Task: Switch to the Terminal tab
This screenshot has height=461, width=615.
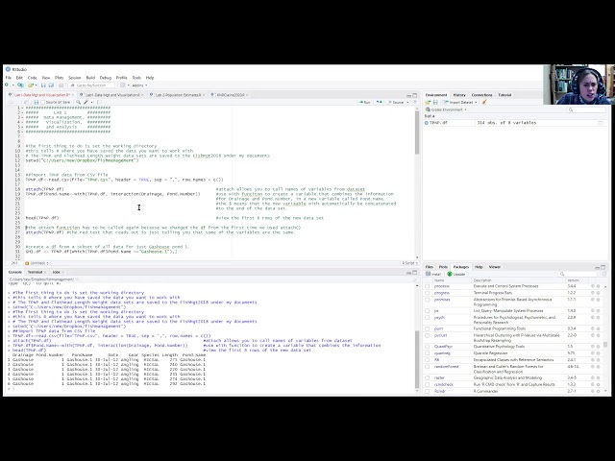Action: pos(35,272)
